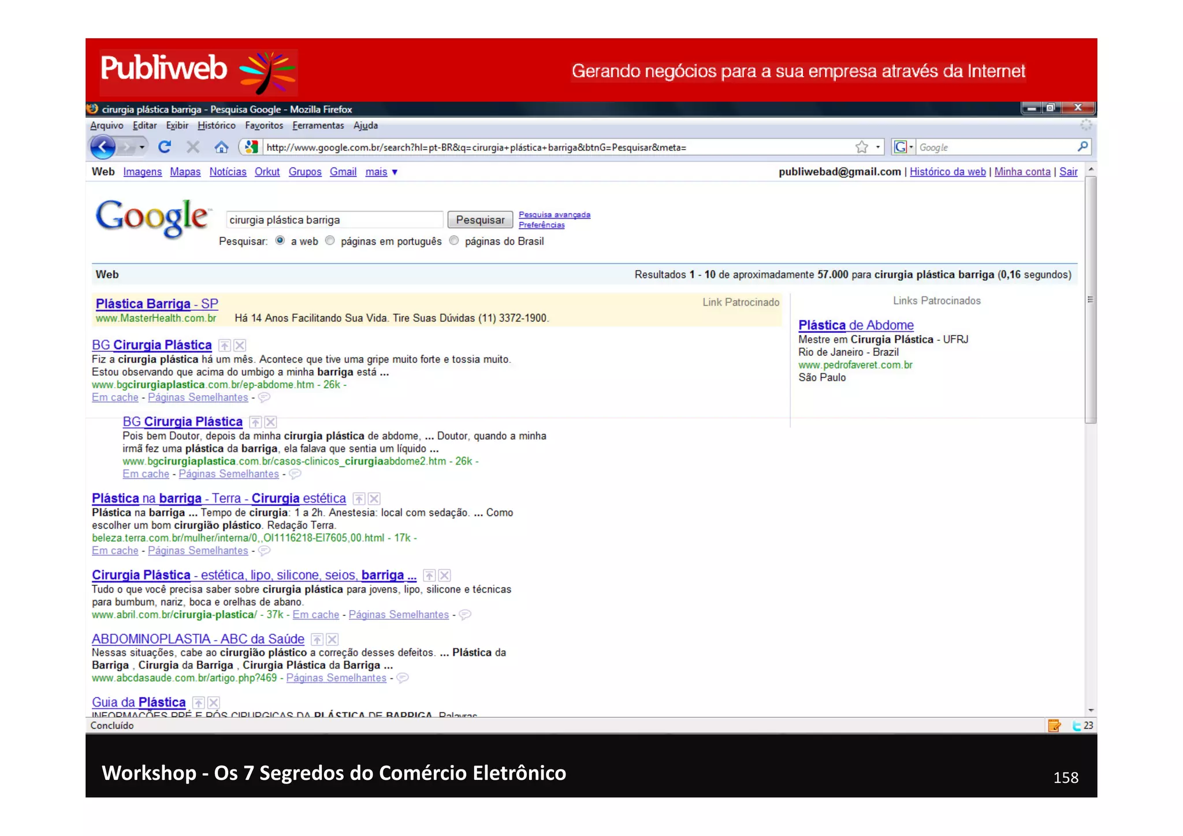Viewport: 1183px width, 836px height.
Task: Open the Orkut link
Action: 267,172
